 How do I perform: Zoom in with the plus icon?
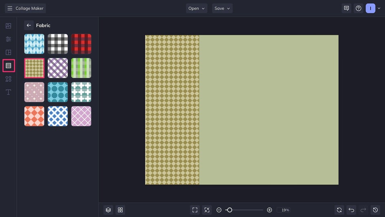tap(269, 210)
